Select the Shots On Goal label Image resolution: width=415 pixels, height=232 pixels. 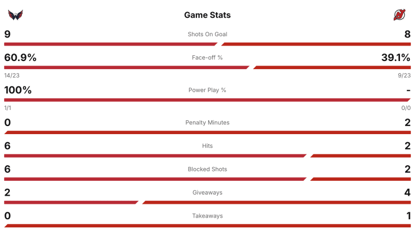coord(207,34)
